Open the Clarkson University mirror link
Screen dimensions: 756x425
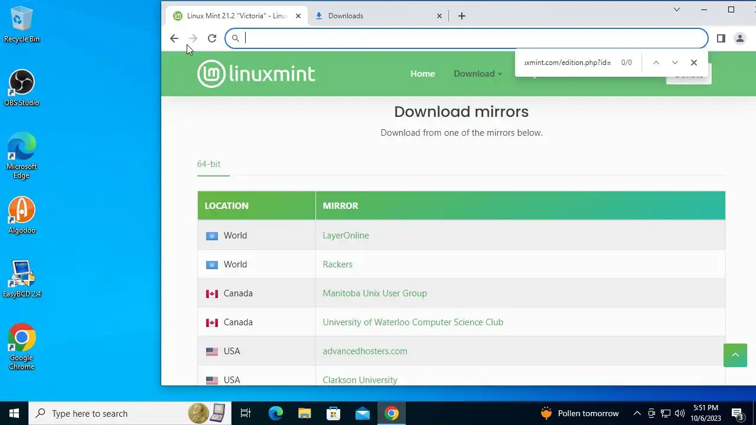[x=360, y=380]
